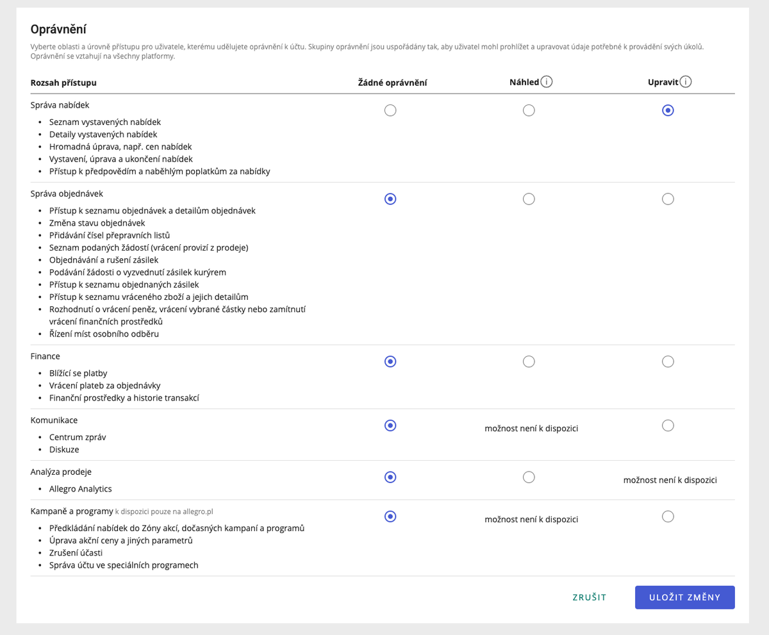Select Upravit for Finance
This screenshot has width=769, height=635.
668,362
